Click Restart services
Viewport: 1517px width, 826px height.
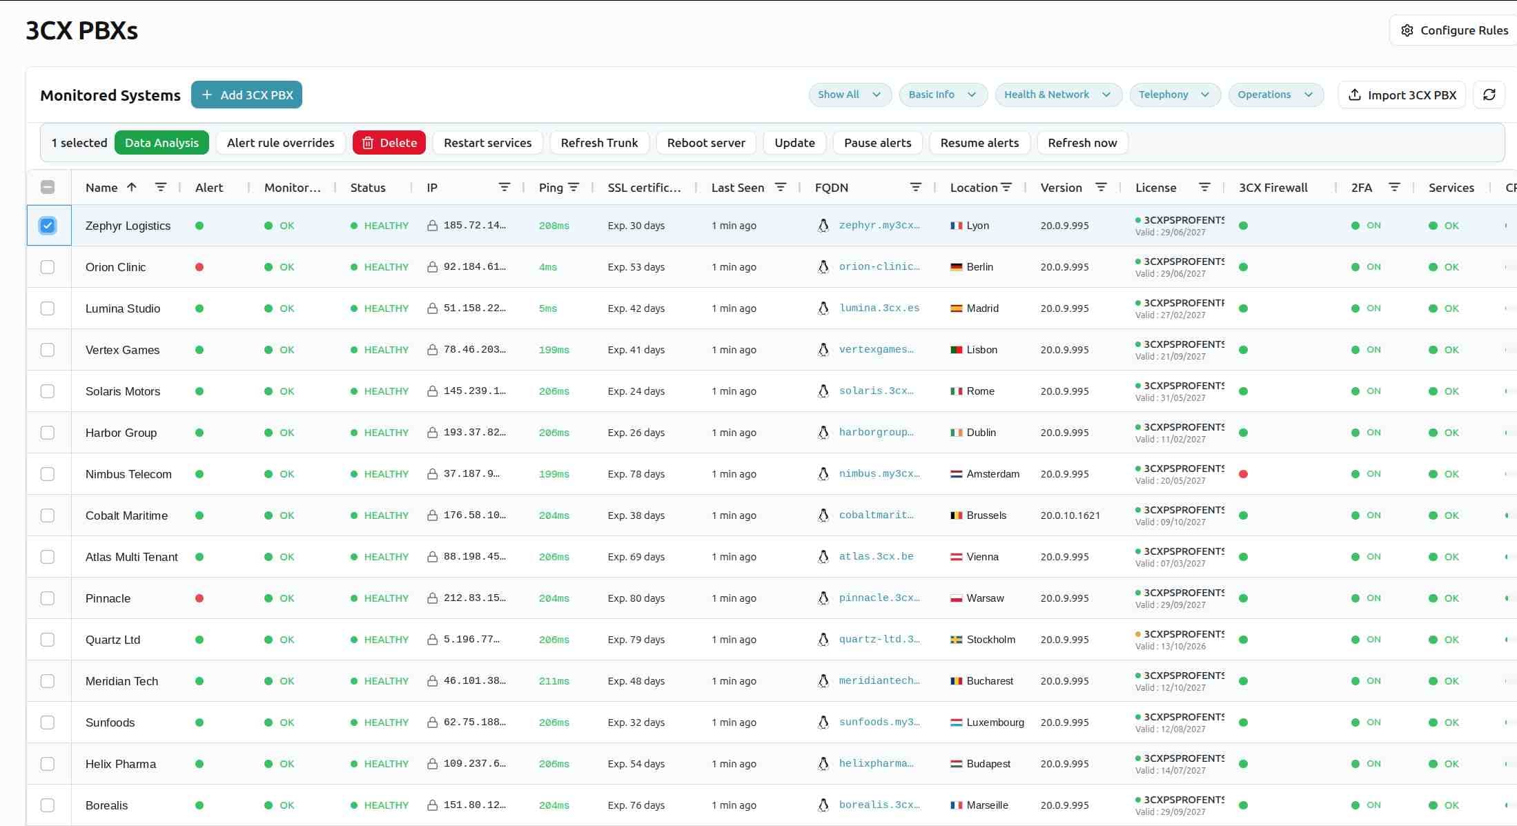[x=487, y=143]
